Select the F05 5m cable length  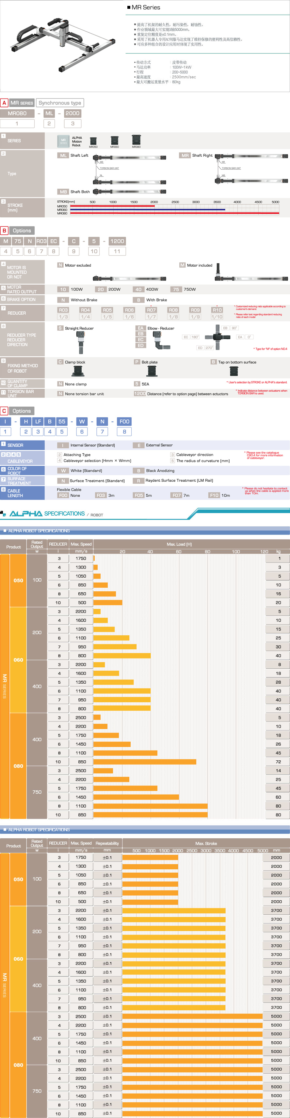pyautogui.click(x=143, y=495)
